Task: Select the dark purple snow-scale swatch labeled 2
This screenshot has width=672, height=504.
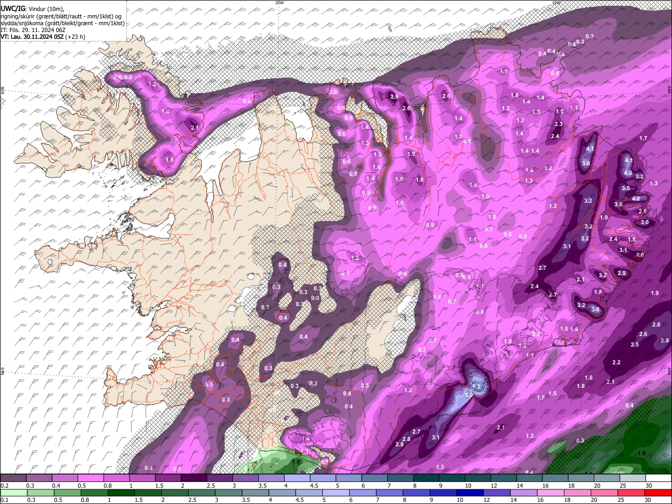Action: (x=194, y=478)
